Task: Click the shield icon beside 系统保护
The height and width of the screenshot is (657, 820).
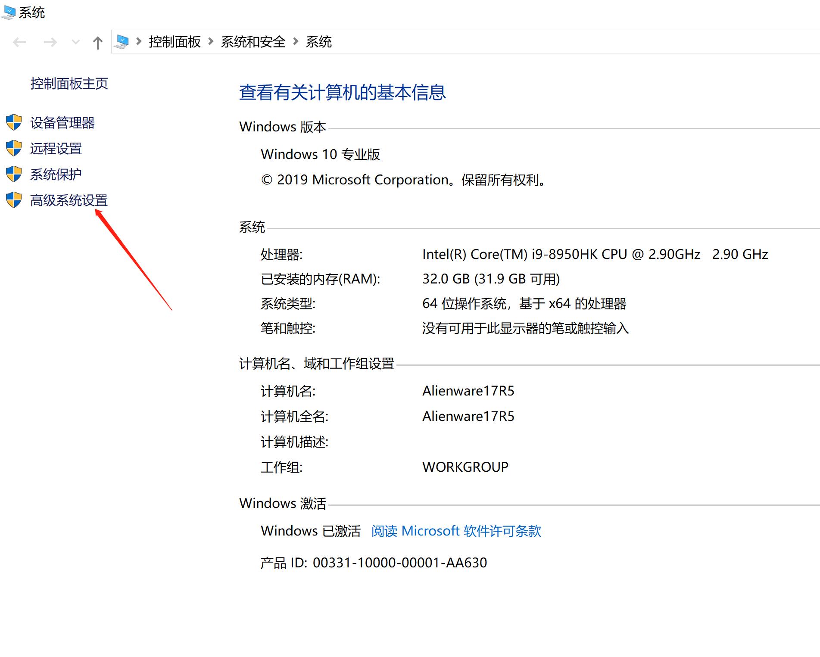Action: [x=14, y=174]
